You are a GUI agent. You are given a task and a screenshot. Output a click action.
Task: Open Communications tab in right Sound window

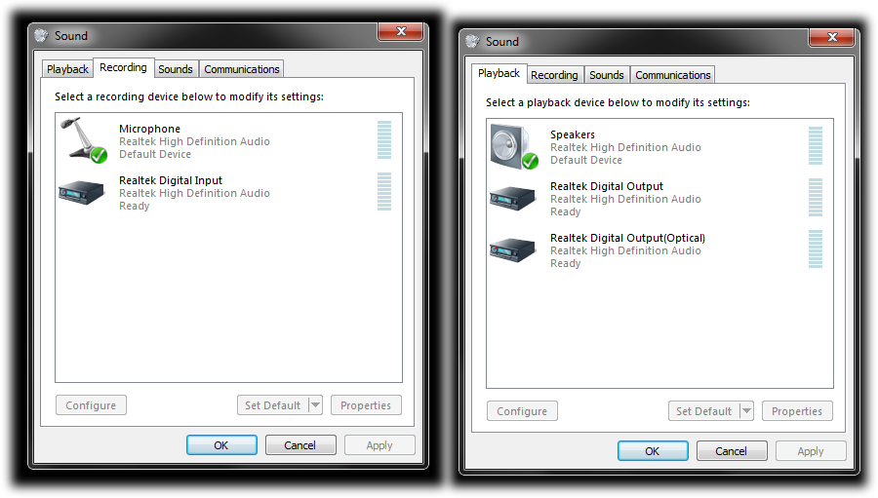coord(672,75)
